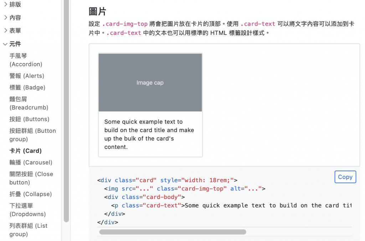
Task: Open the 麵包屑 (Breadcrumb) page
Action: 29,103
